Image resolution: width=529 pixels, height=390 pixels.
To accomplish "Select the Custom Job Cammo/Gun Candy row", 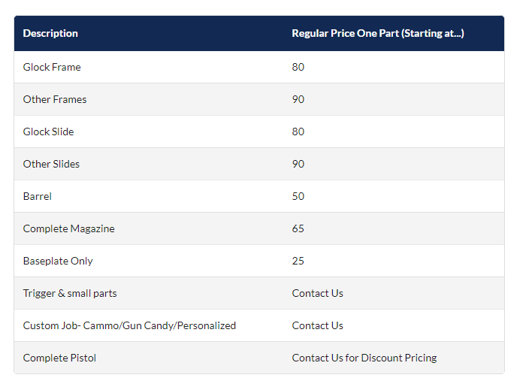I will (x=129, y=325).
